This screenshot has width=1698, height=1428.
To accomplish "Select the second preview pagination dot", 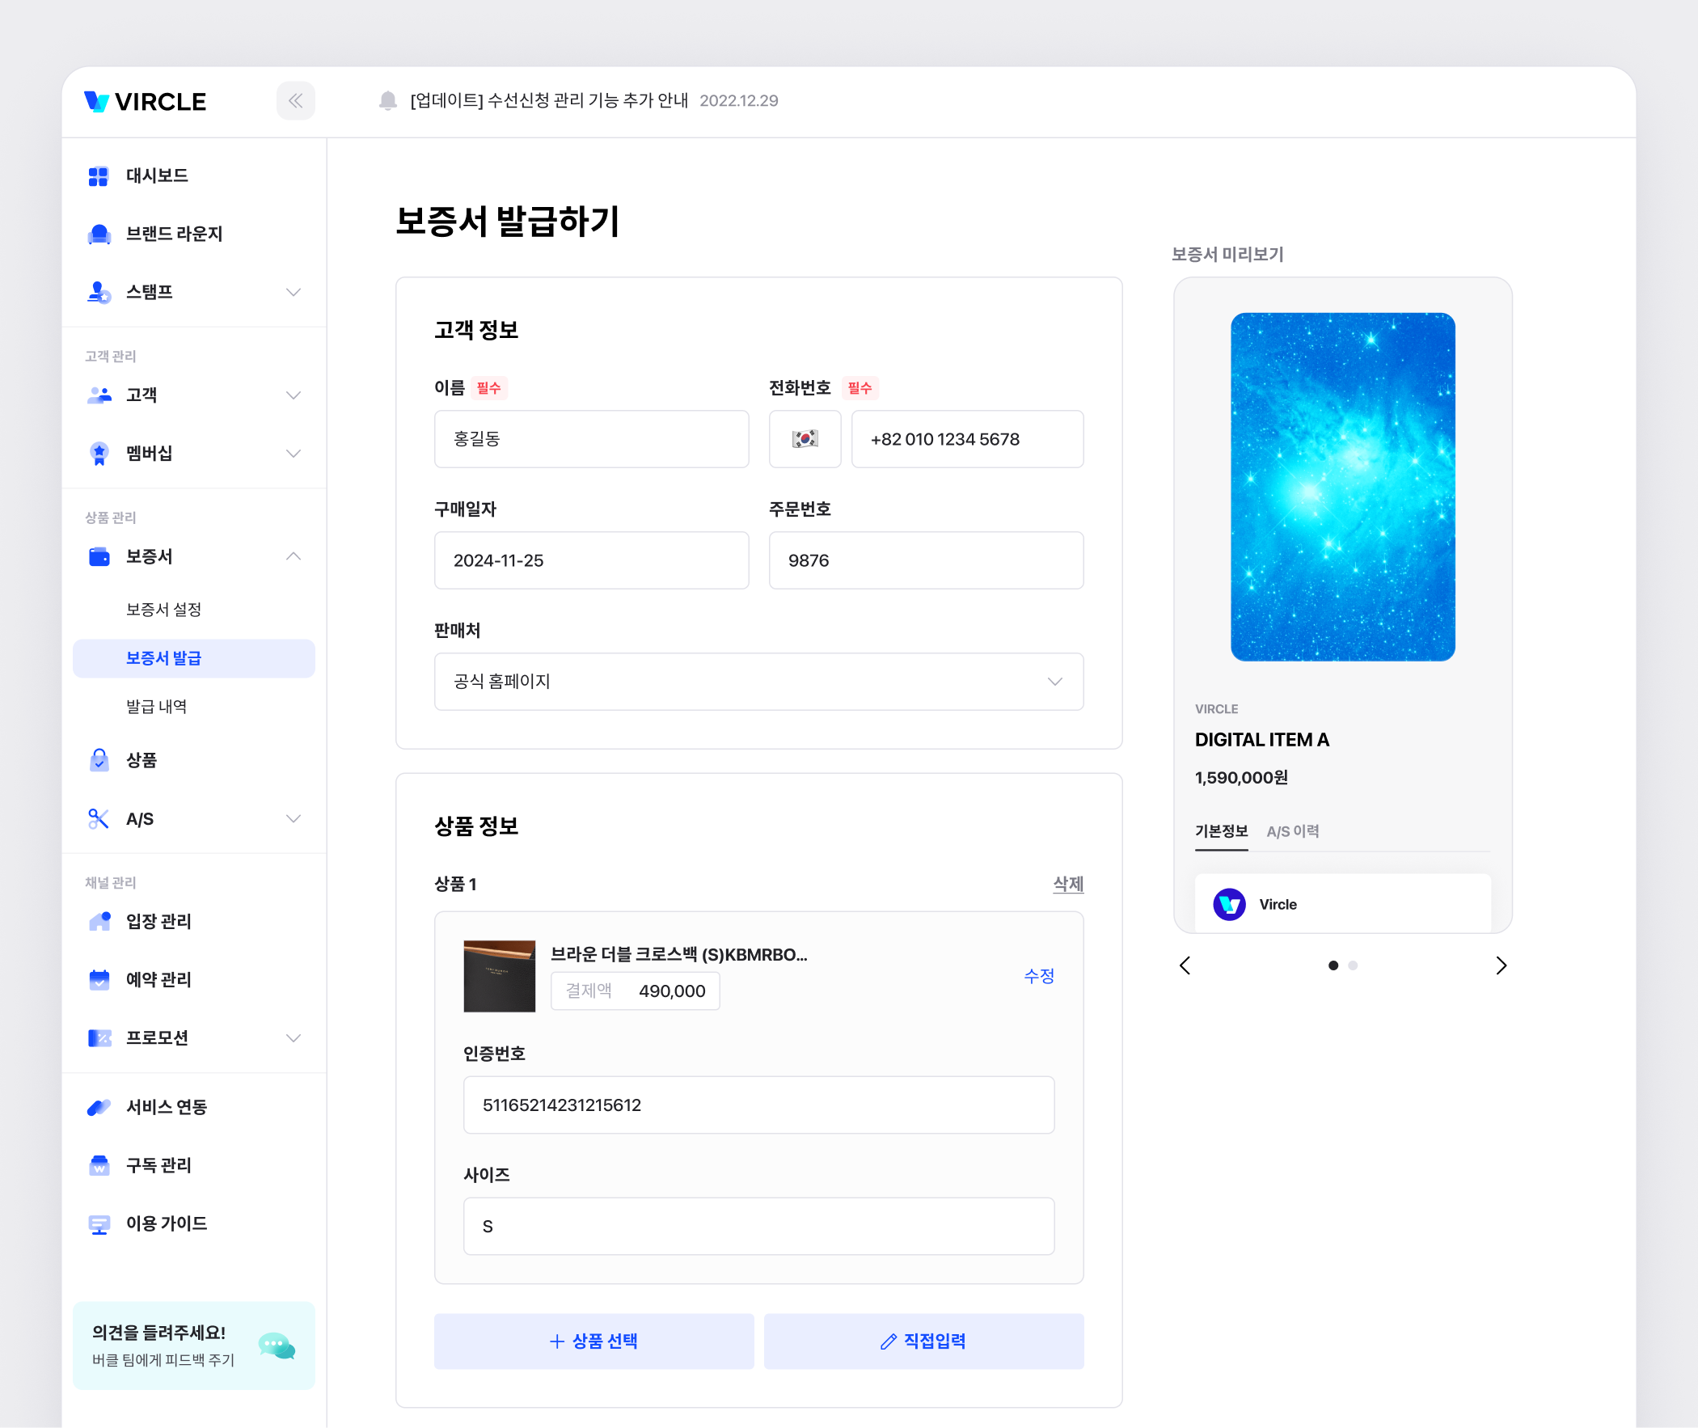I will coord(1353,965).
